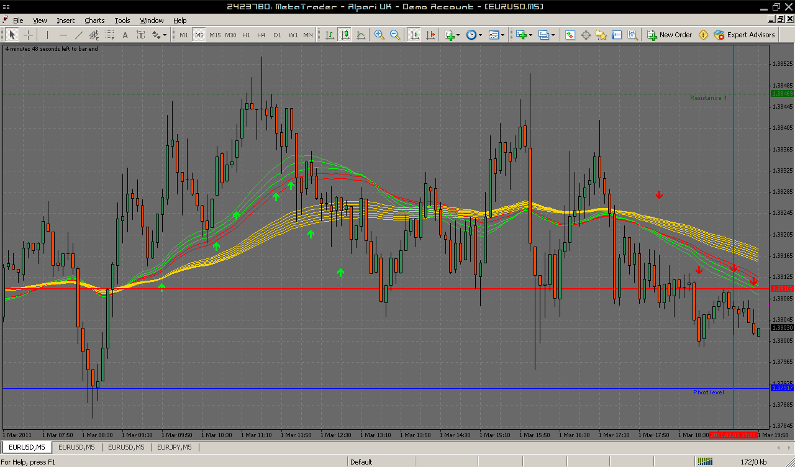Open the Help menu
Image resolution: width=795 pixels, height=467 pixels.
[179, 20]
